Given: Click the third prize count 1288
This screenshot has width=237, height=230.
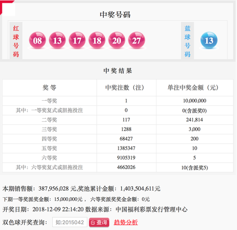Looking at the screenshot, I should (x=126, y=129).
